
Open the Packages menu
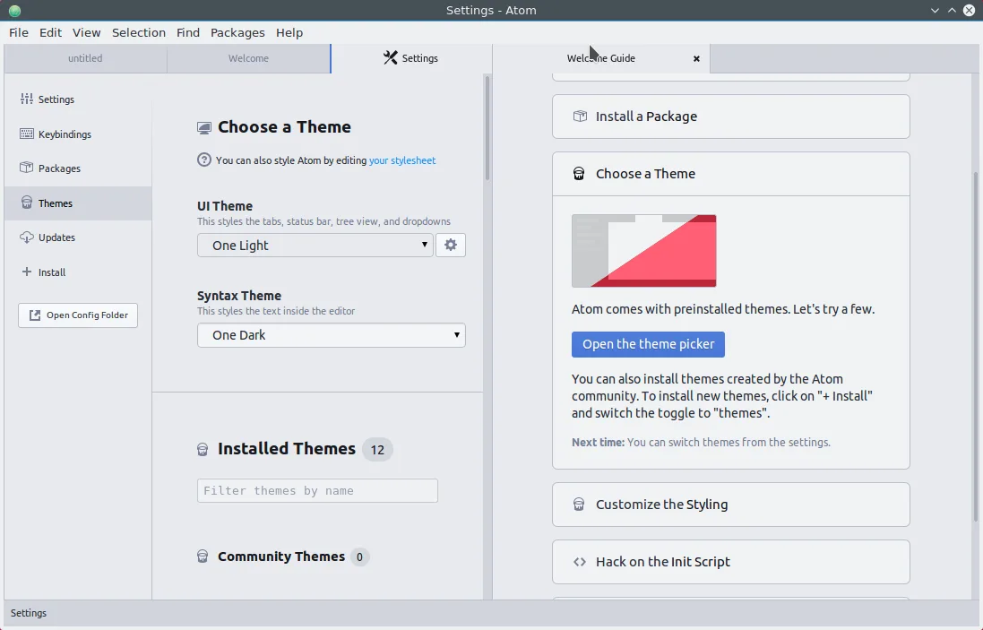click(x=237, y=32)
